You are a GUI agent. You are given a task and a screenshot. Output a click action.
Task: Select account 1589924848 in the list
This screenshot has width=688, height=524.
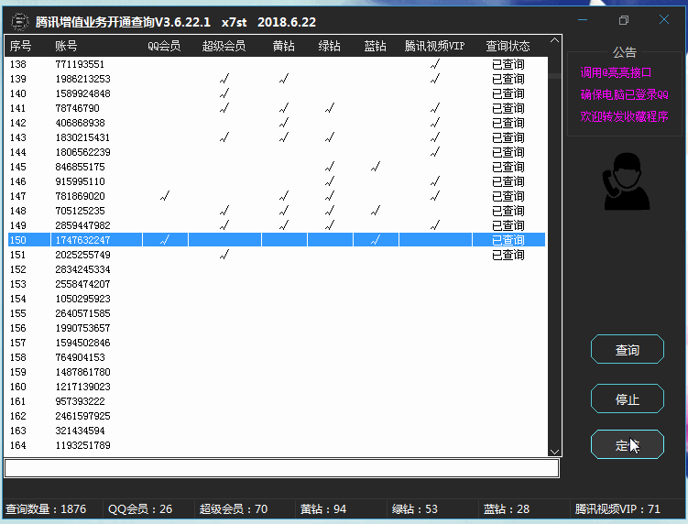(x=82, y=93)
